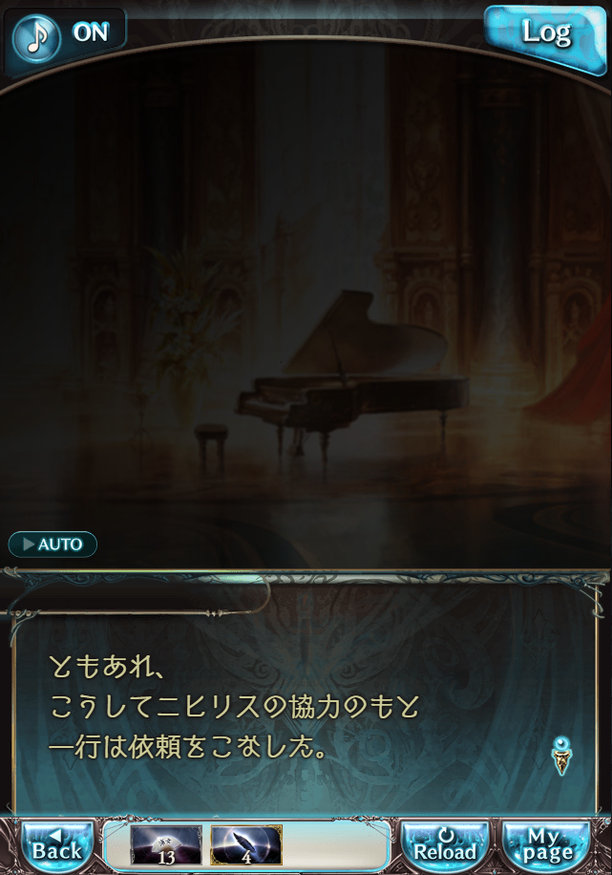Toggle the sound ON label off
Screen dimensions: 612x875
(x=91, y=32)
